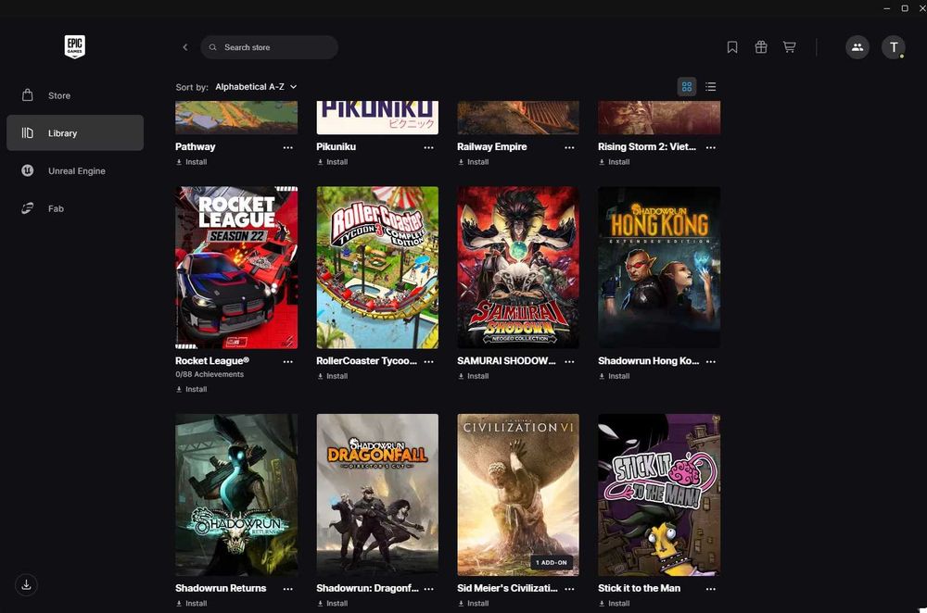
Task: Install Shadowrun Returns
Action: point(192,604)
